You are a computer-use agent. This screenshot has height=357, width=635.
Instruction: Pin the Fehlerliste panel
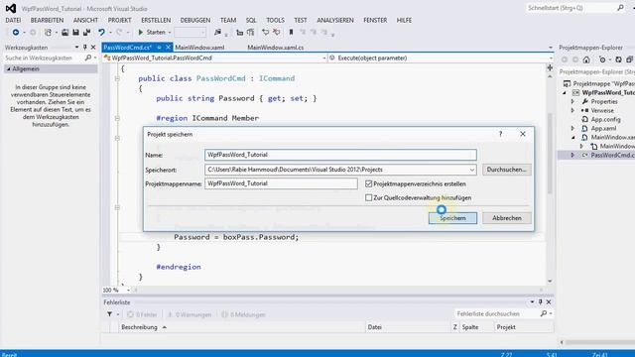pos(540,301)
